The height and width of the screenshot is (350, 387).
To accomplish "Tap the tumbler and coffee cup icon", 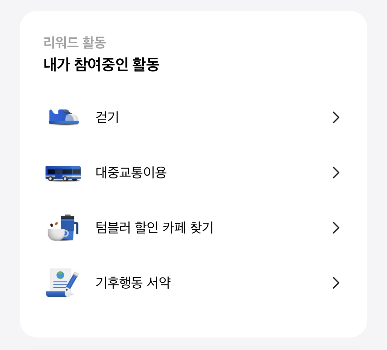I will [x=63, y=228].
